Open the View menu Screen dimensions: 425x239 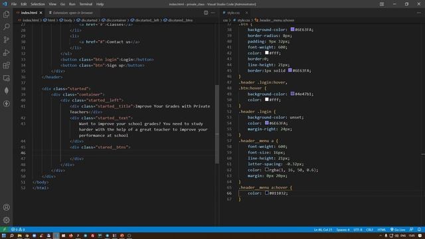(x=52, y=4)
